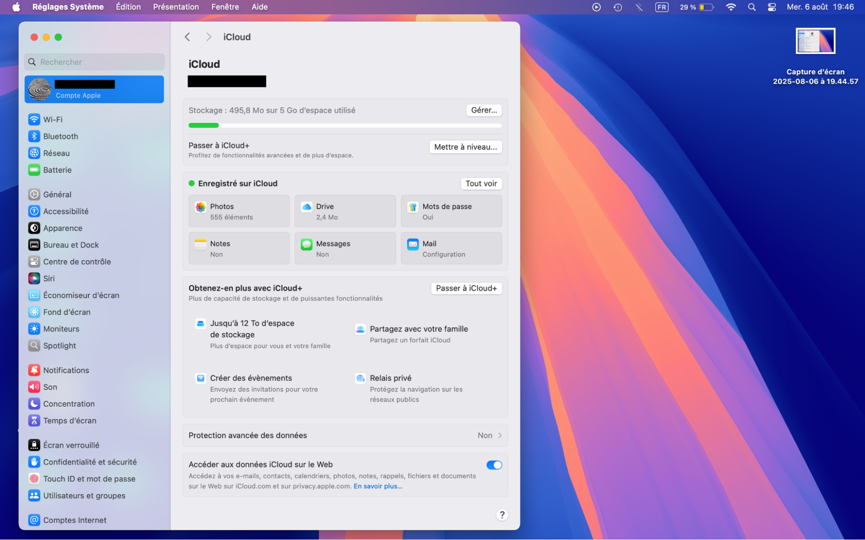Viewport: 865px width, 540px height.
Task: Click the Gérer storage button
Action: [483, 110]
